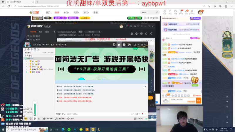The height and width of the screenshot is (132, 235).
Task: Open the YY gamepad games icon
Action: pos(129,45)
